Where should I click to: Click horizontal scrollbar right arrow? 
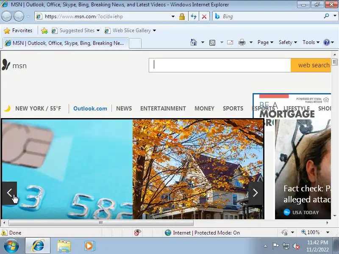coord(327,223)
